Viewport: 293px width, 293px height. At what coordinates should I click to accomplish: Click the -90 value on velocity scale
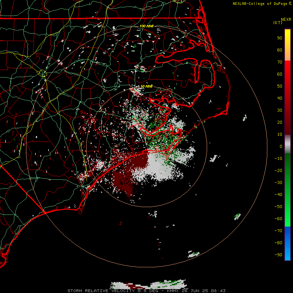pos(278,255)
